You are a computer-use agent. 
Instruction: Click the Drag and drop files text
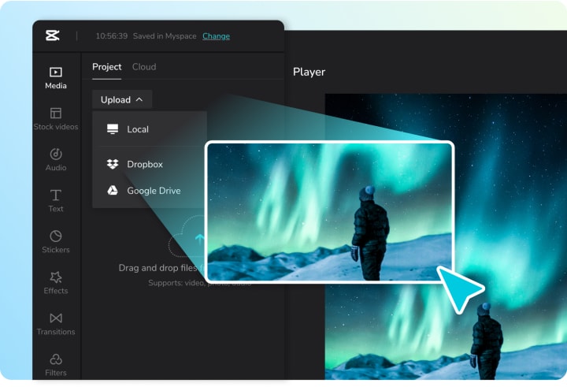tap(157, 268)
